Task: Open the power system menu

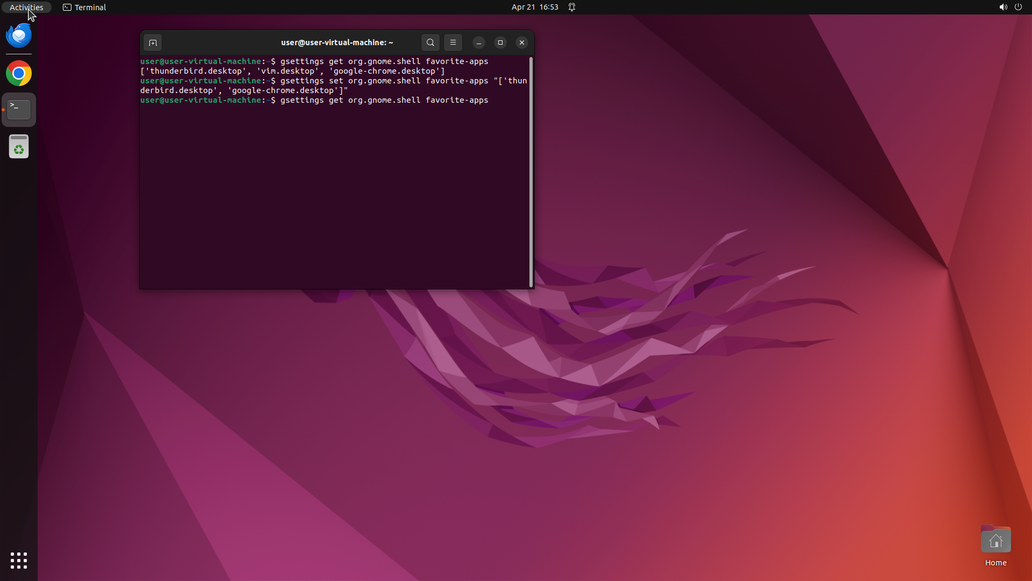Action: pos(1018,7)
